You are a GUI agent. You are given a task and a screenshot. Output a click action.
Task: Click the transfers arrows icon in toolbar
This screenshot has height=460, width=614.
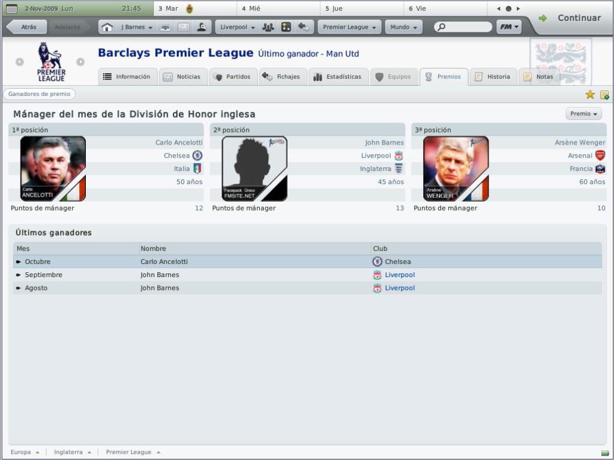pyautogui.click(x=303, y=27)
